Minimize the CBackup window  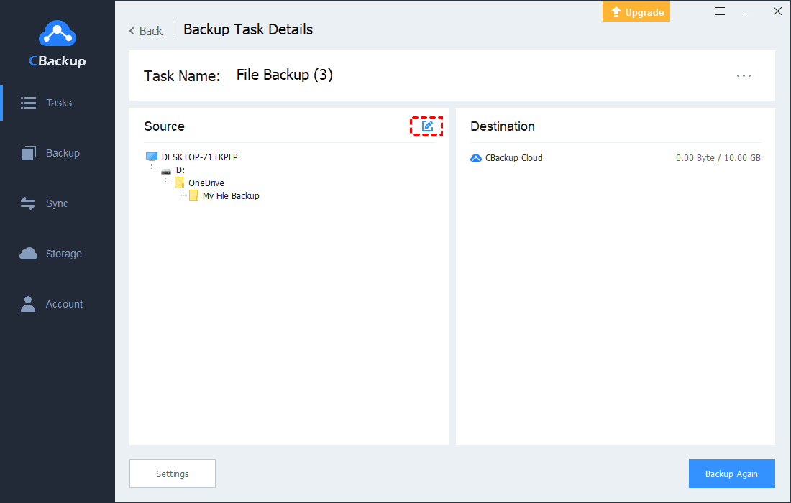[x=749, y=11]
